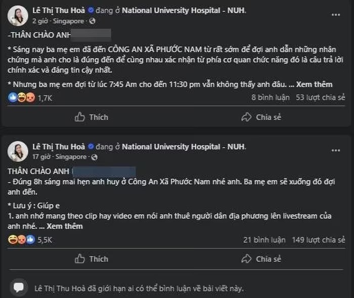Screen dimensions: 354x298
Task: Like the first post with Thích
Action: (x=92, y=117)
